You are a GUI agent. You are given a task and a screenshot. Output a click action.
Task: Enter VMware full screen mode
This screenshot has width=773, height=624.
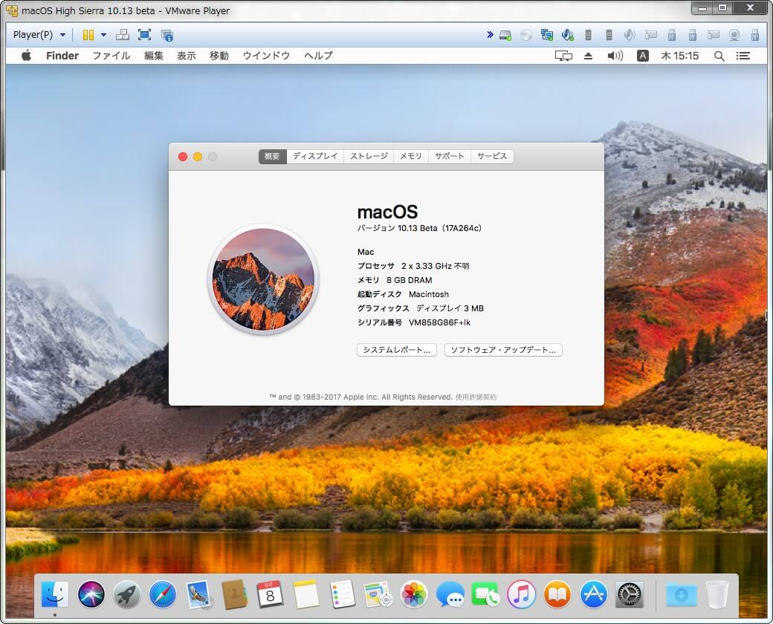pyautogui.click(x=144, y=35)
